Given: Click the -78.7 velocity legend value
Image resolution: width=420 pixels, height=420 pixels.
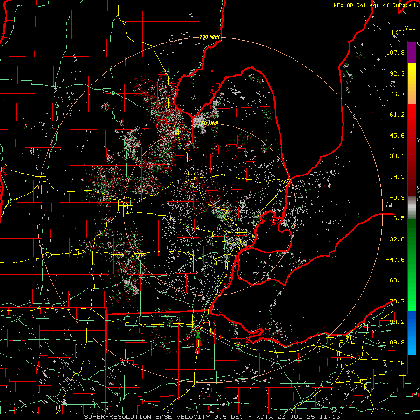Looking at the screenshot, I should click(395, 301).
